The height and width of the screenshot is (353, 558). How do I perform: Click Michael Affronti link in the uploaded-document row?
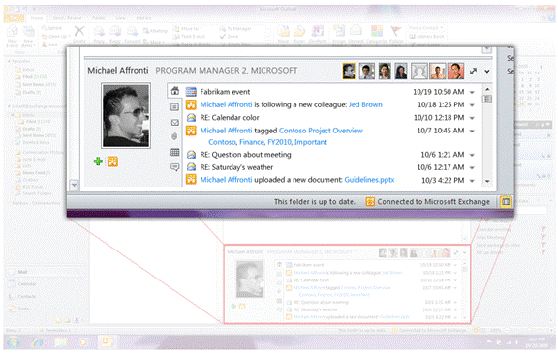226,180
